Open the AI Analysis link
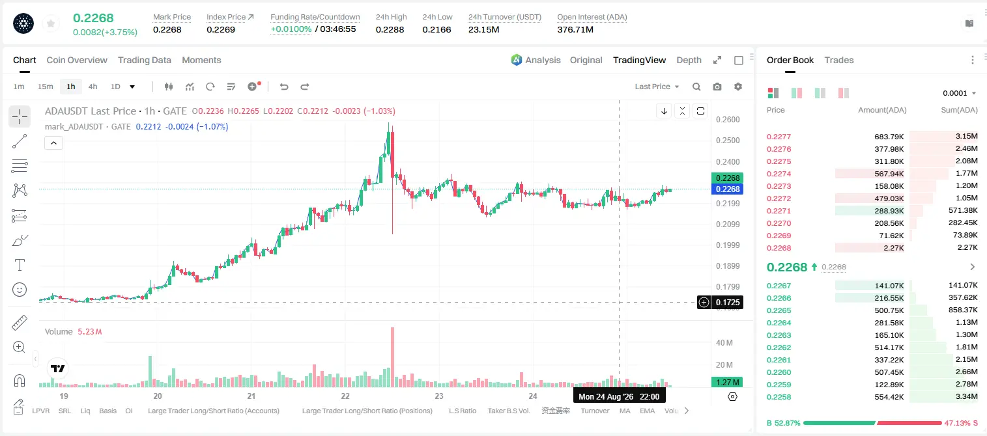Image resolution: width=987 pixels, height=436 pixels. 536,60
